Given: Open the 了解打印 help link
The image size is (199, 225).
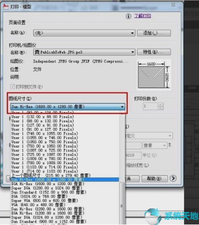Looking at the screenshot, I should [x=142, y=16].
